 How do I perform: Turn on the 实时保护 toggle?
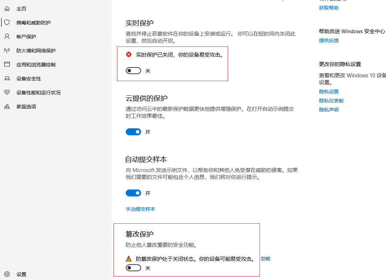[x=133, y=71]
